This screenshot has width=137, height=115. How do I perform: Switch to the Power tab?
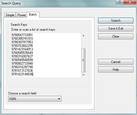[22, 15]
